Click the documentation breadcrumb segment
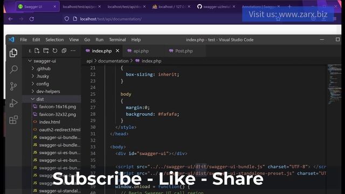 pyautogui.click(x=113, y=61)
